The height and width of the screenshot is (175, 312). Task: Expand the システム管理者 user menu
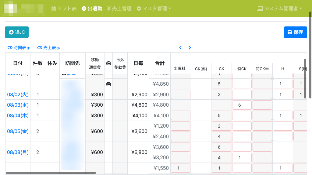[x=280, y=9]
